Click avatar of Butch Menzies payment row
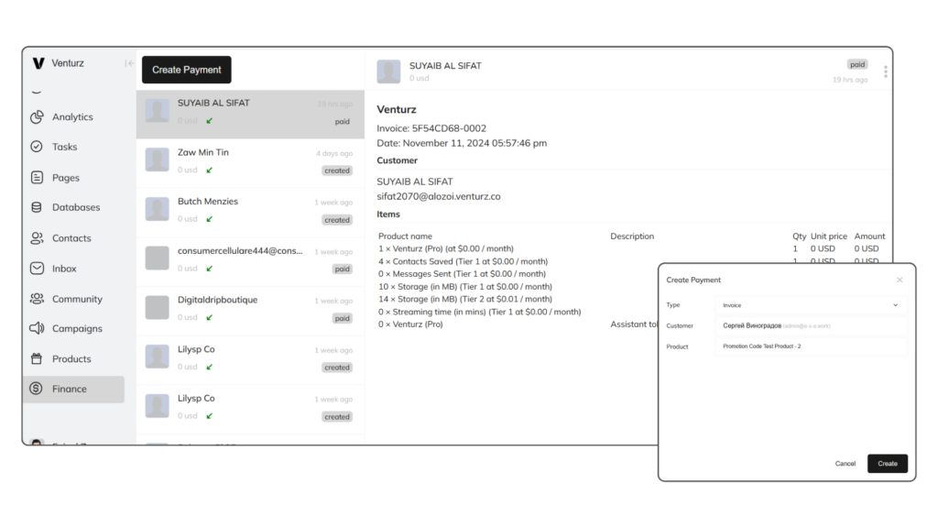The image size is (938, 528). pyautogui.click(x=158, y=209)
